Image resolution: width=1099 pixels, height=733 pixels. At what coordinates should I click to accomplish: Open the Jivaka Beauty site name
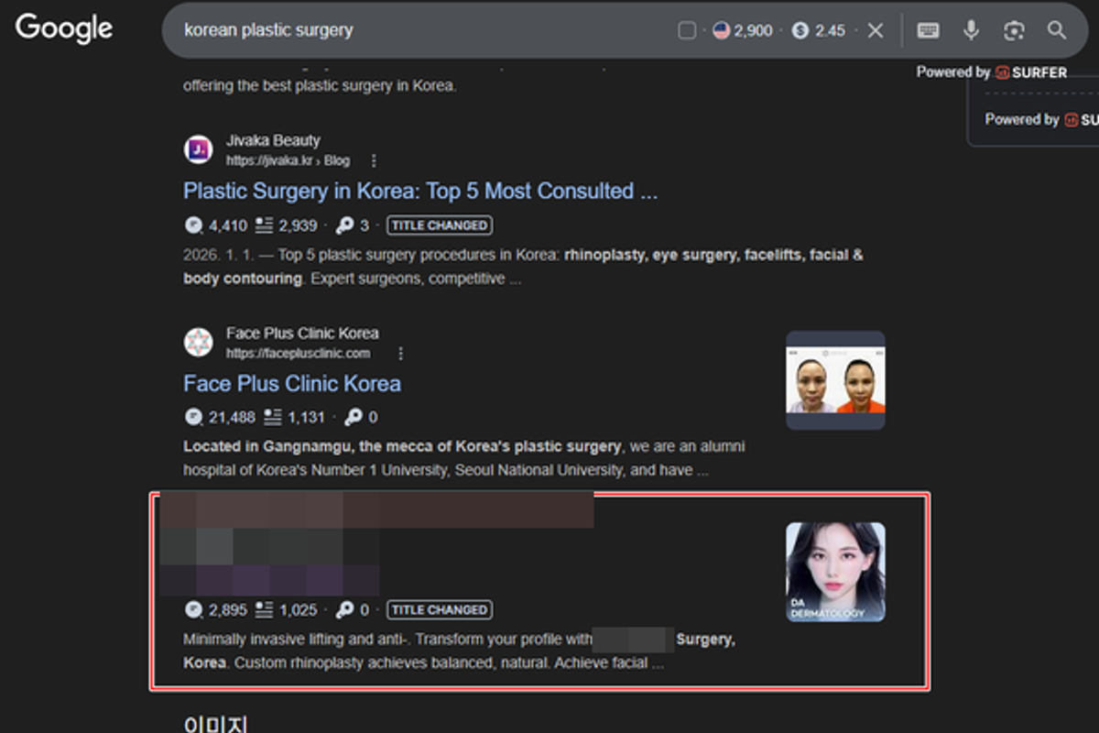[273, 140]
